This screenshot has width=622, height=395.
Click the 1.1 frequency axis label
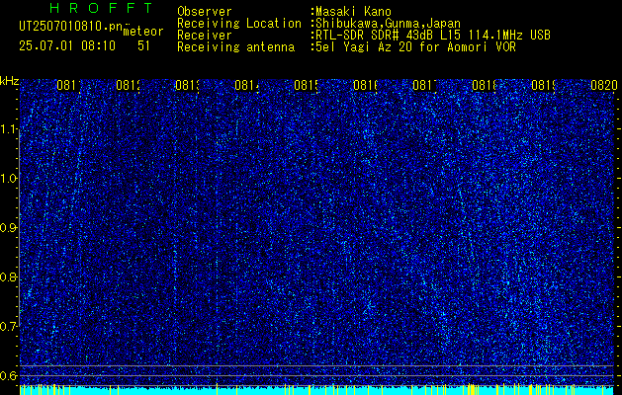coord(9,129)
